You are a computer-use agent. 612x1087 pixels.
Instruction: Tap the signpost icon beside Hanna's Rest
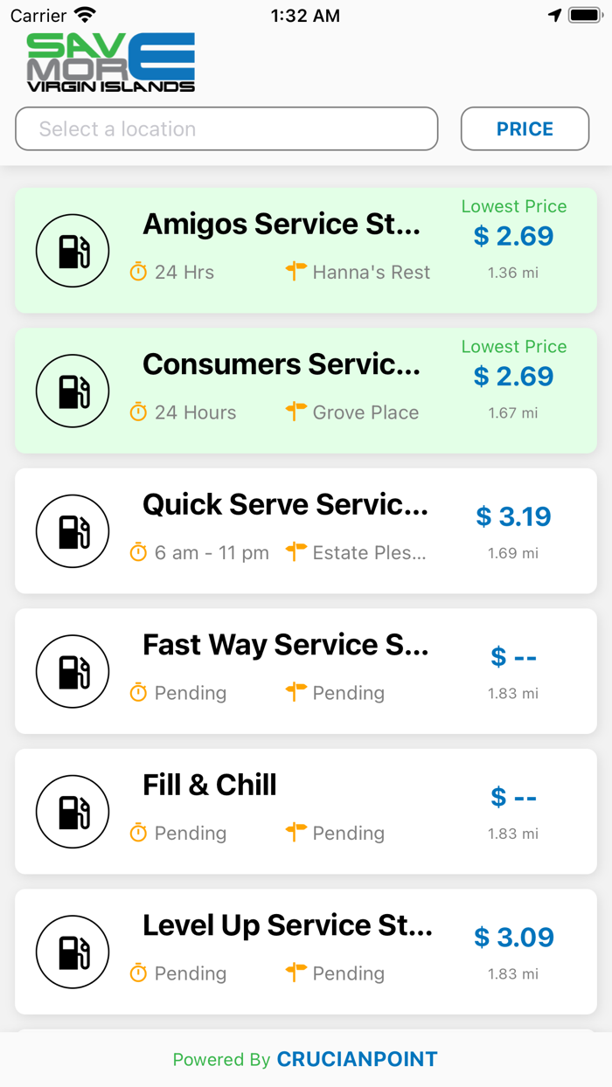pos(296,272)
